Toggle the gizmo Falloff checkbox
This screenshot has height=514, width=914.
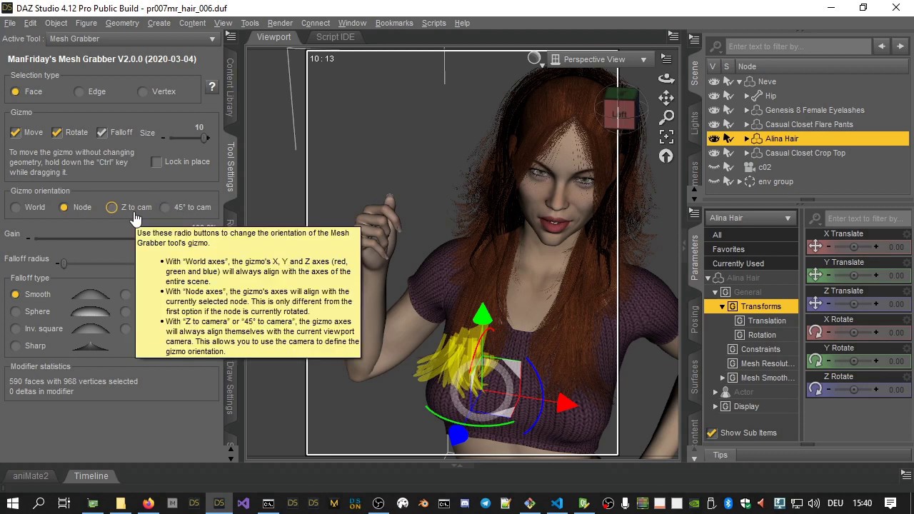tap(102, 132)
